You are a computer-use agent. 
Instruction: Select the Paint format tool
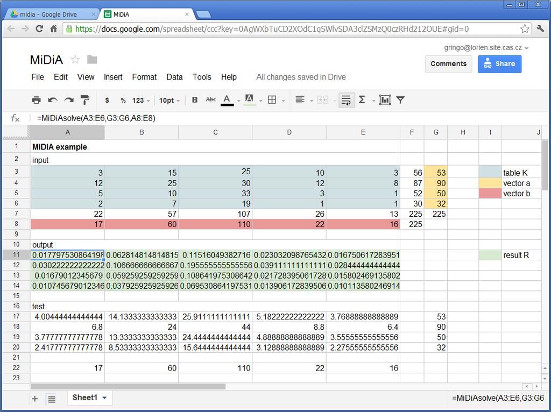point(84,100)
